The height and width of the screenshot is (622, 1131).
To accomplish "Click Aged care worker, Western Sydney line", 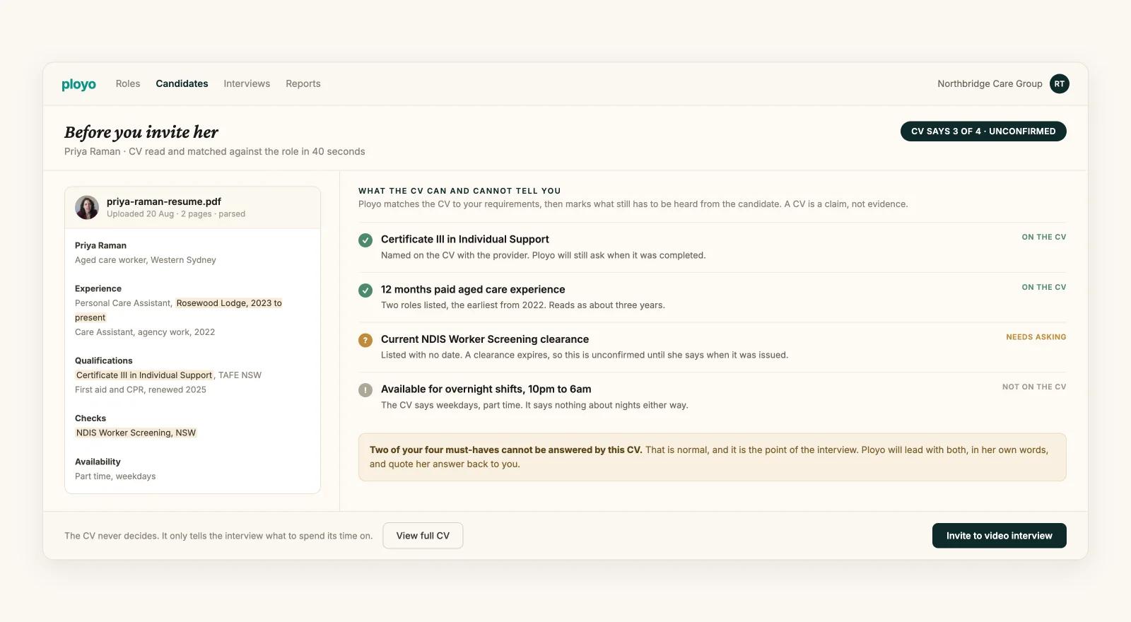I will (x=146, y=260).
